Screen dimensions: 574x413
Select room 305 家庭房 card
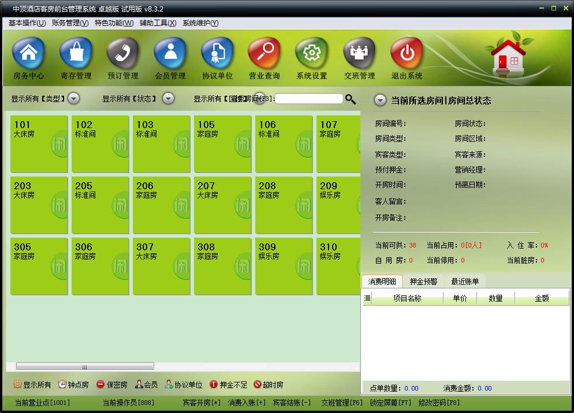click(x=39, y=266)
